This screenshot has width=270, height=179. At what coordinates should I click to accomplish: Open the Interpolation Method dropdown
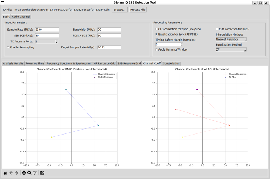[x=245, y=40]
